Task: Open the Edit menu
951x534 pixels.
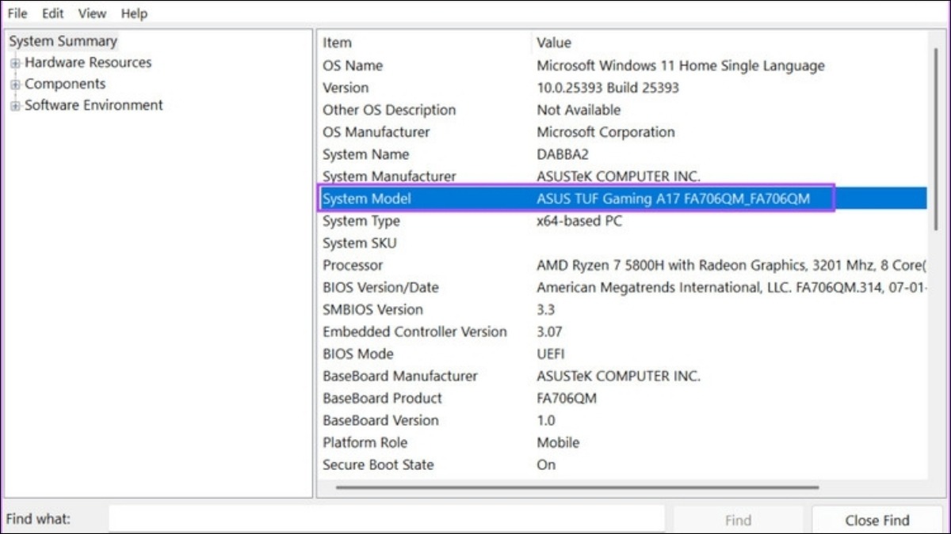Action: (53, 13)
